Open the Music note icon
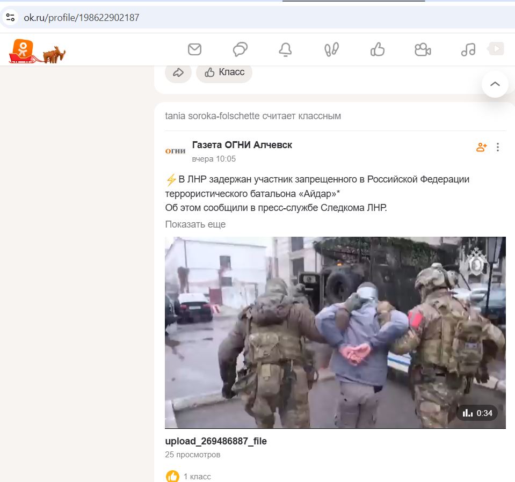Screen dimensions: 515x482 coord(468,49)
